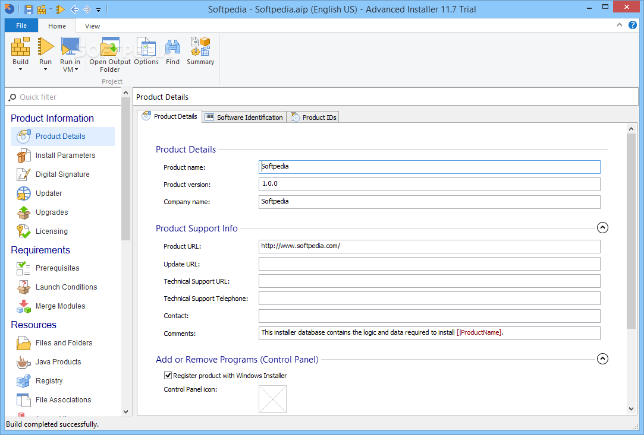Click the forward arrow in title bar
644x435 pixels.
coord(87,9)
